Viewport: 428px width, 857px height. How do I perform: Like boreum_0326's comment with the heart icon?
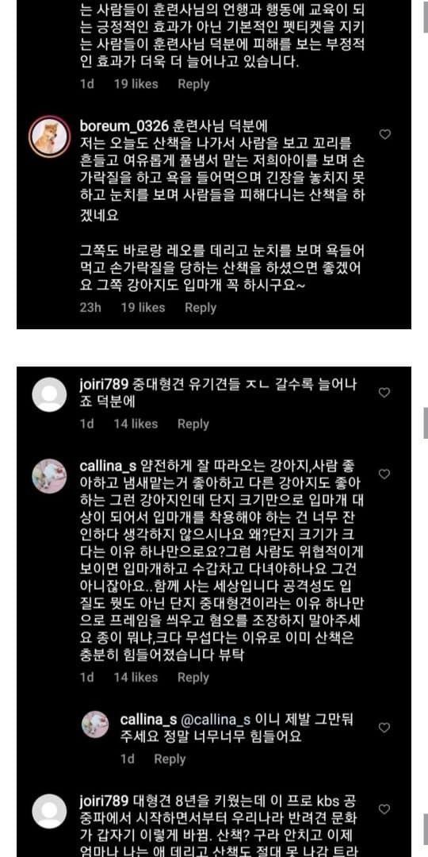pyautogui.click(x=385, y=134)
